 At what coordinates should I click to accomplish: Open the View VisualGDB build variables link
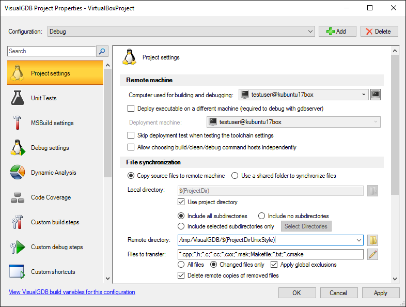point(72,292)
